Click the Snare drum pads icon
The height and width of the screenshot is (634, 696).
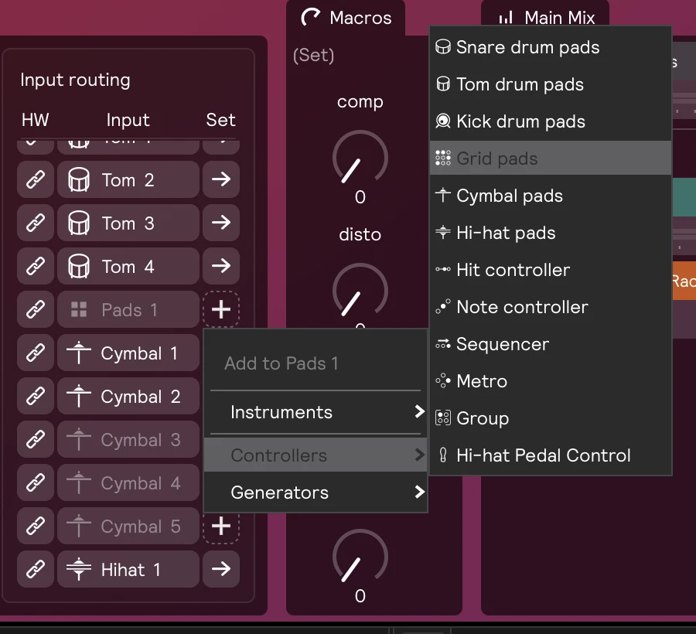(442, 47)
